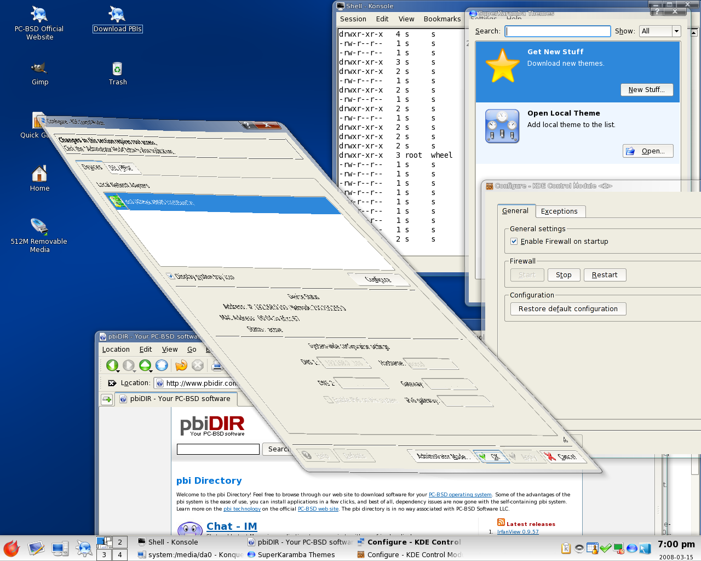The width and height of the screenshot is (701, 561).
Task: Click the pbiDIR logo on the page
Action: click(212, 426)
